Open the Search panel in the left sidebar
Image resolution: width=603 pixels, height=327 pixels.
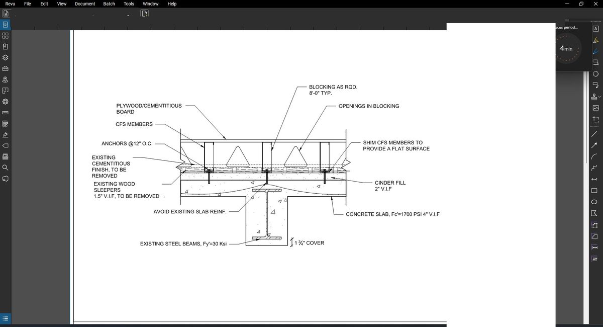point(5,168)
